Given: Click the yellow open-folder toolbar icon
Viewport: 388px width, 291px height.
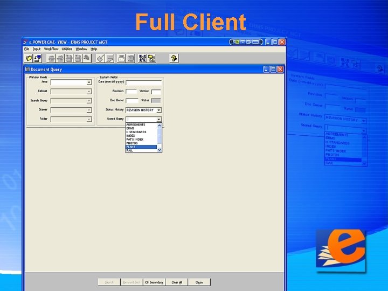Looking at the screenshot, I should pyautogui.click(x=29, y=58).
